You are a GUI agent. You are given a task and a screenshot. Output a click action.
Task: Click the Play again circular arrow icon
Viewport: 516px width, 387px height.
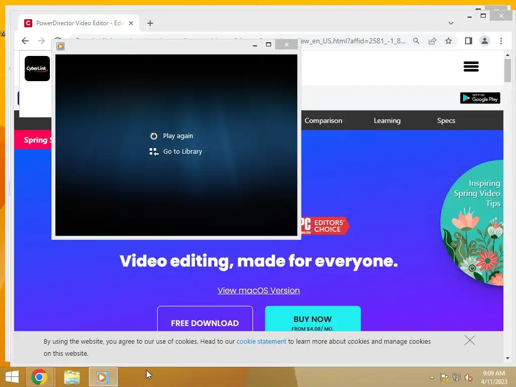(x=154, y=136)
